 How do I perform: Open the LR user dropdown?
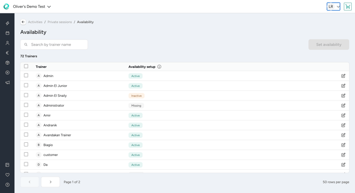point(333,6)
